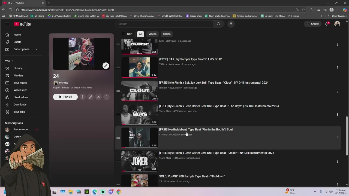Open Young Madz channel on Joker video

165,158
